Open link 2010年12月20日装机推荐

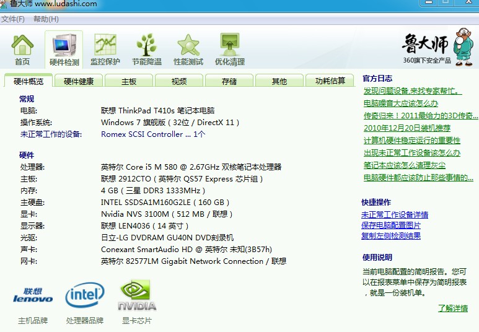407,128
